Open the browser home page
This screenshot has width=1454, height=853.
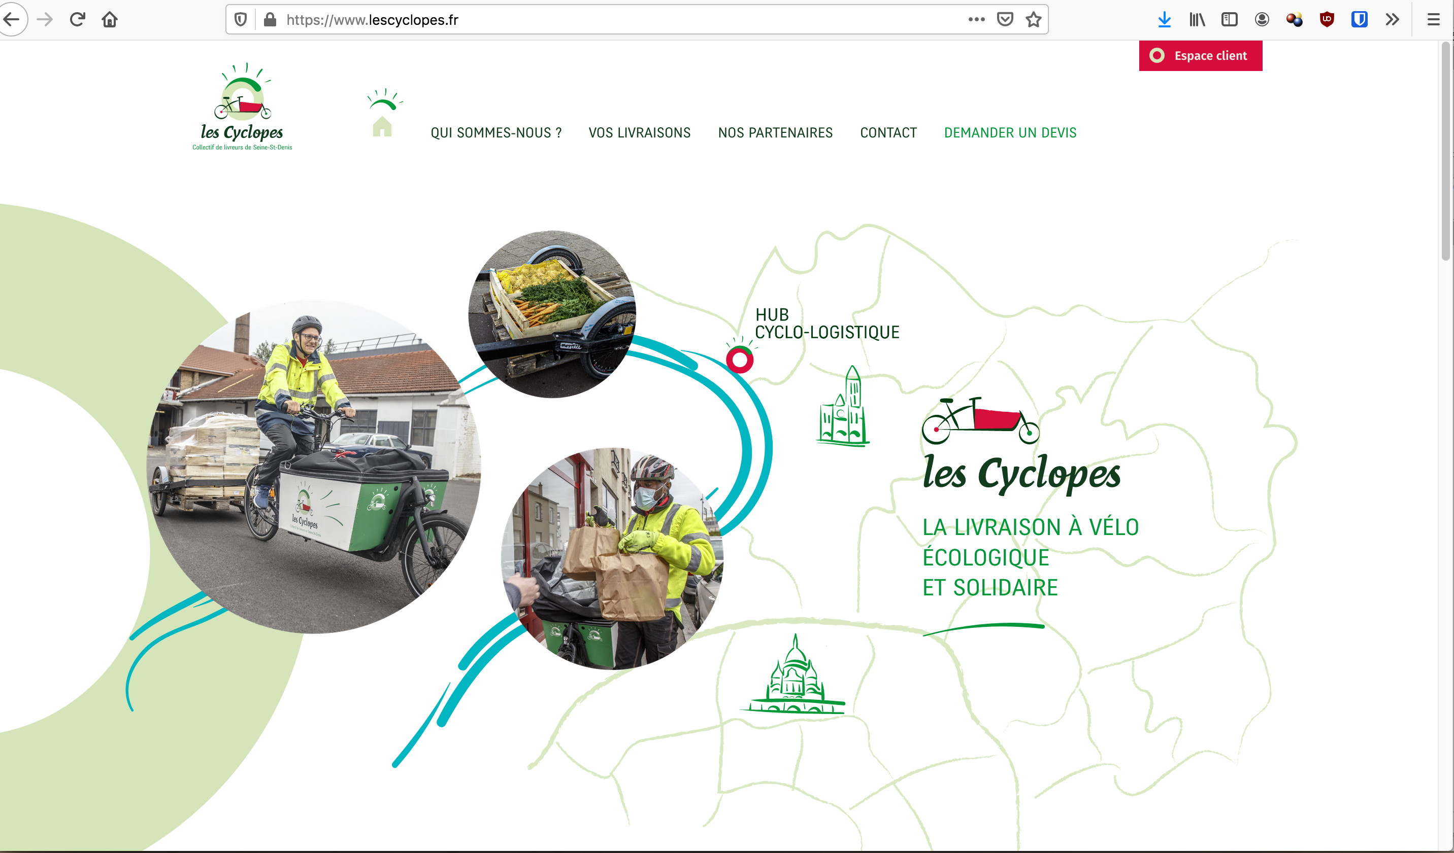[x=110, y=20]
